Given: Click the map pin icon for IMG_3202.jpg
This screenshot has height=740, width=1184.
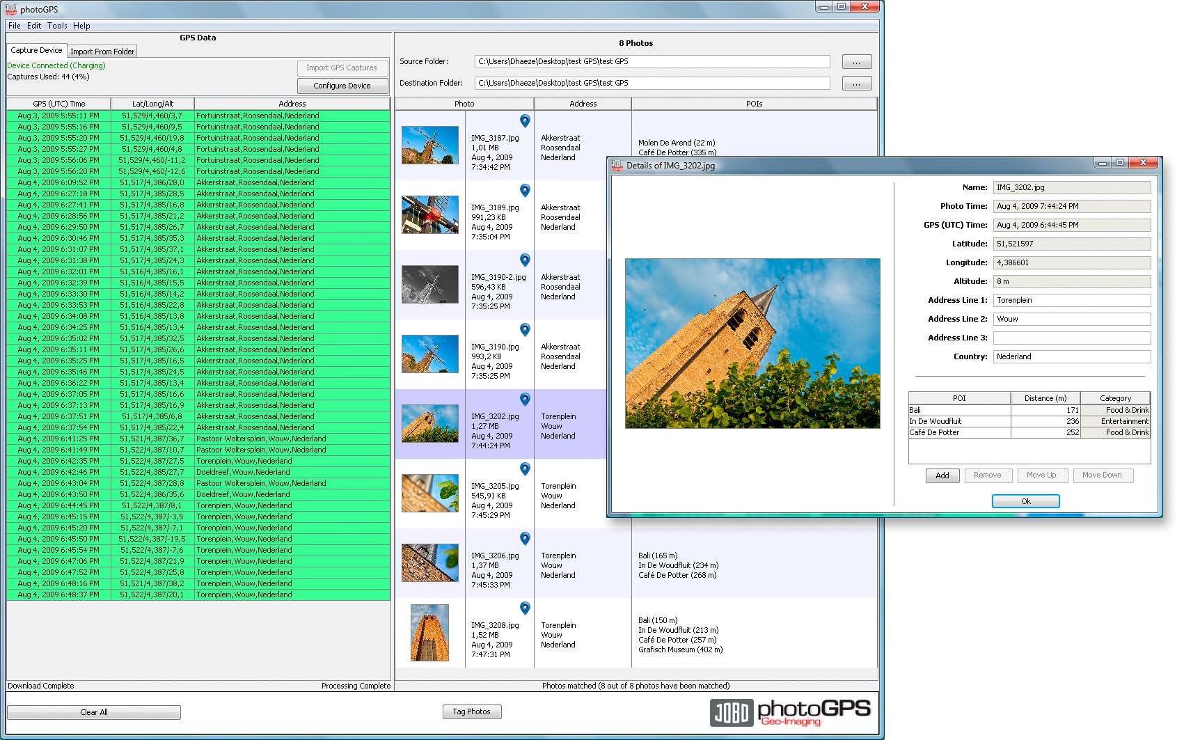Looking at the screenshot, I should [x=525, y=400].
